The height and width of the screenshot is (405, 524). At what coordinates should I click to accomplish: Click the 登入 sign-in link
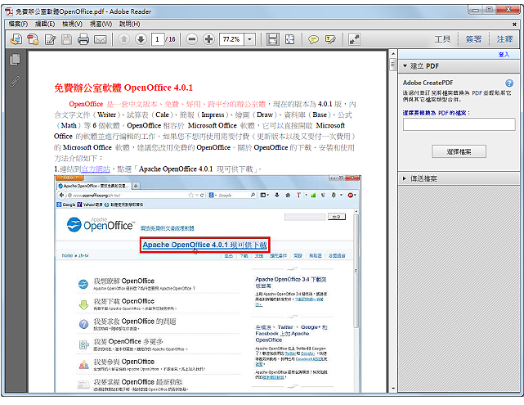pos(504,55)
